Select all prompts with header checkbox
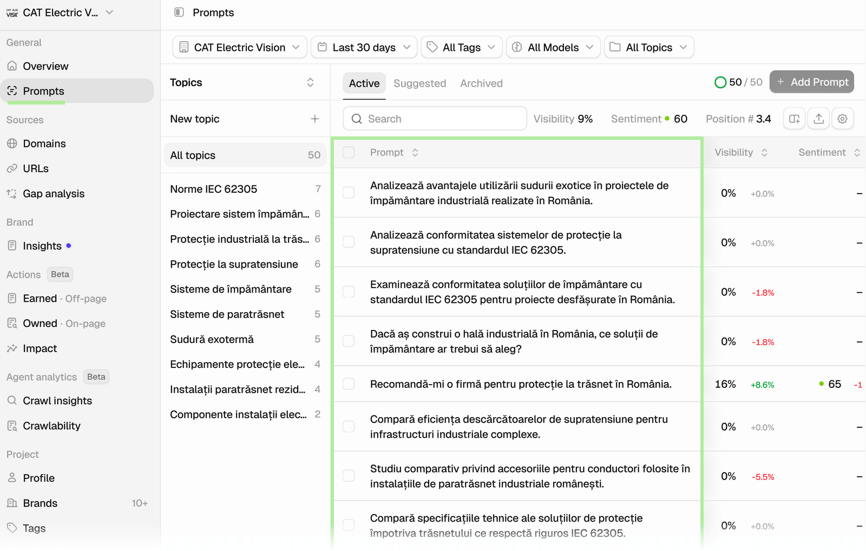866x551 pixels. [349, 152]
